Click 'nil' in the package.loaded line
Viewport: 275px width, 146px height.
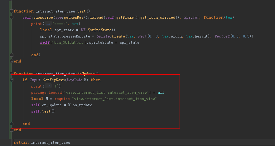pos(161,93)
